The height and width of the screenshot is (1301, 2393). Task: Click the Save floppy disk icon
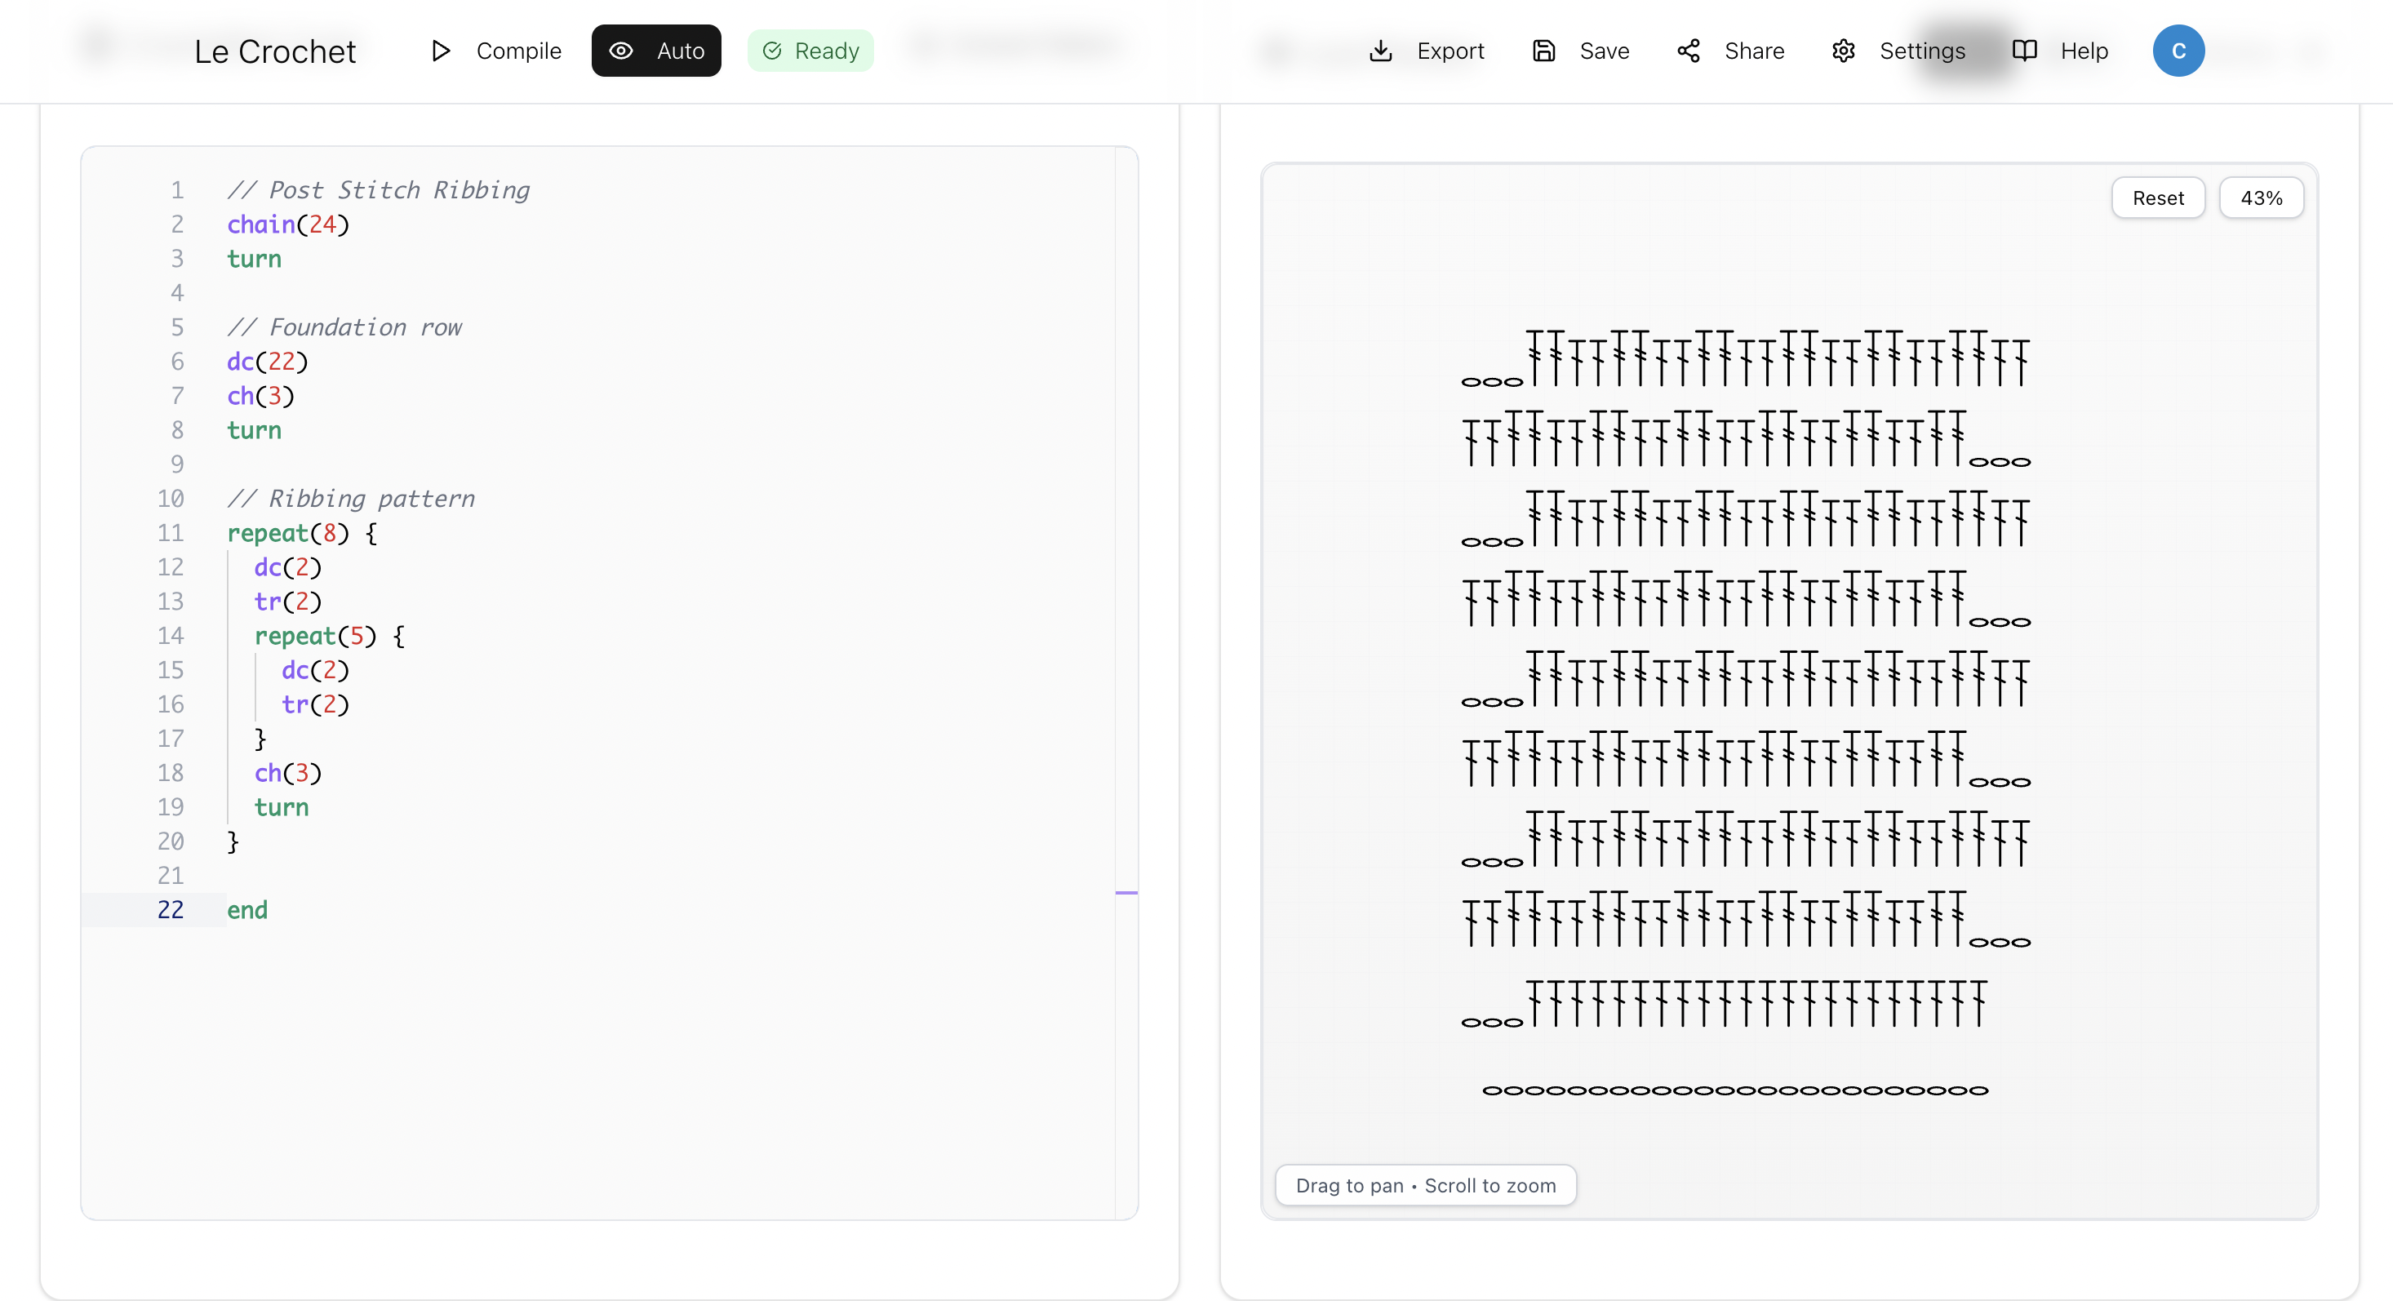tap(1543, 51)
